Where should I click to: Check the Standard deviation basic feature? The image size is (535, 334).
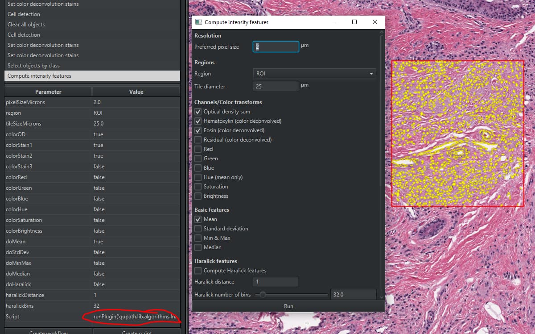point(198,229)
